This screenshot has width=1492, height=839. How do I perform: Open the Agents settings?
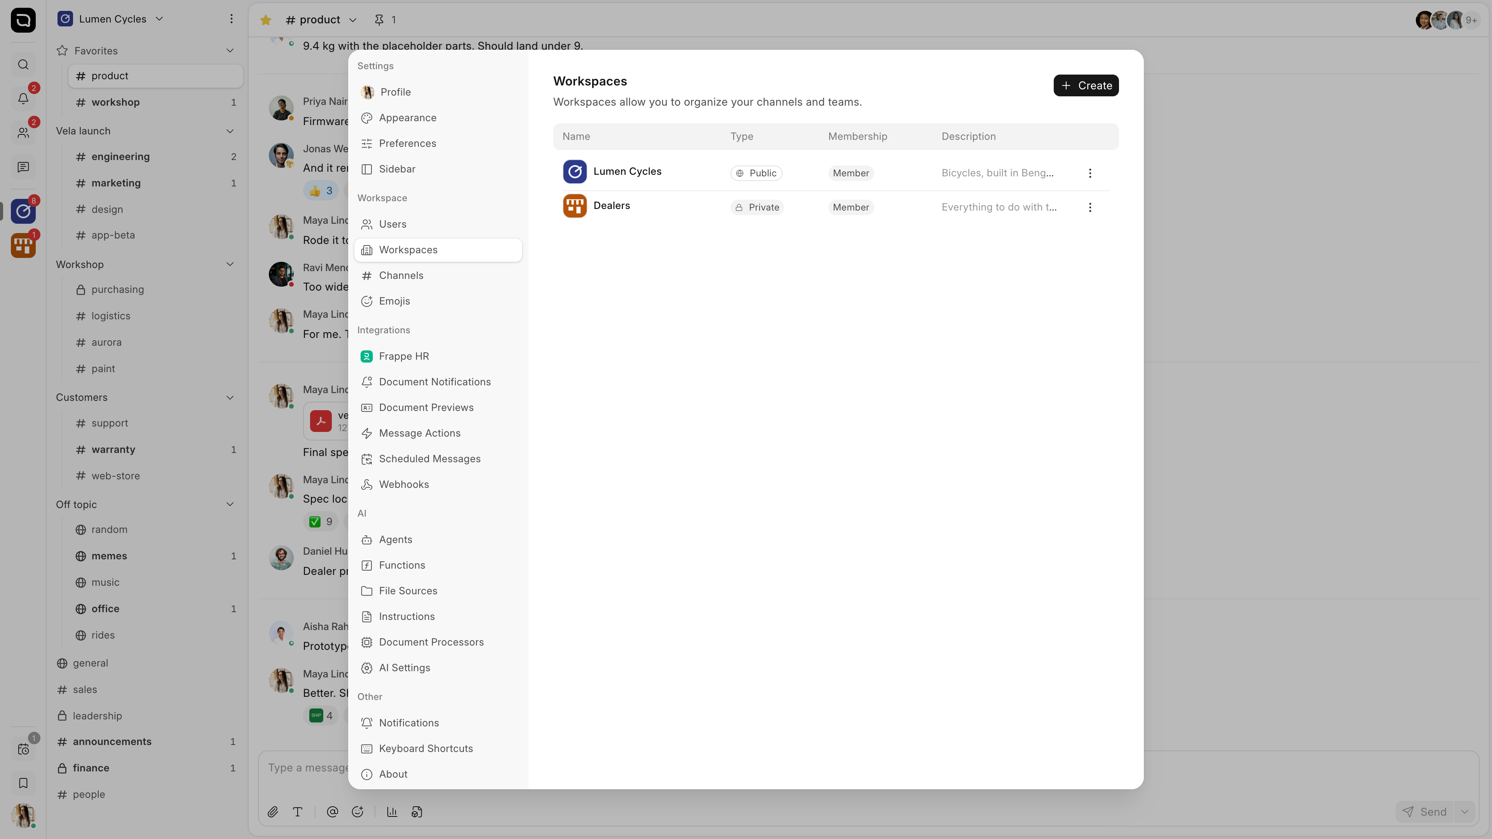[x=438, y=540]
